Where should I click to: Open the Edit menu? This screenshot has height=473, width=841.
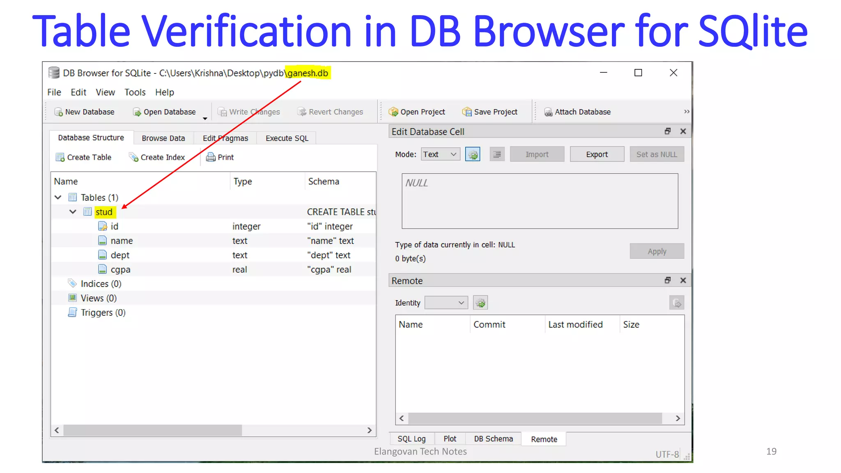click(78, 92)
